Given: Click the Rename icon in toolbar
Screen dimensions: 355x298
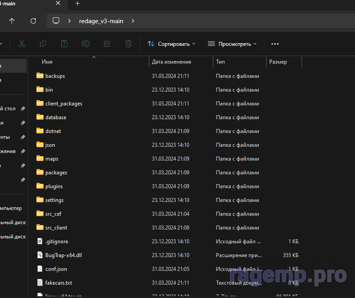Looking at the screenshot, I should [x=85, y=44].
